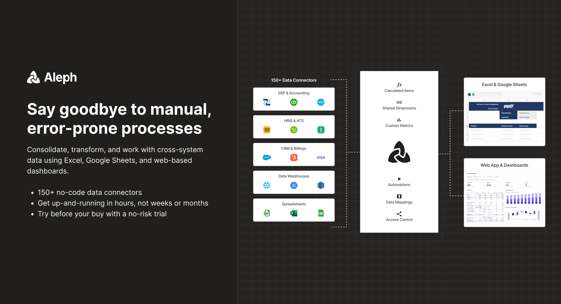Click the "150+ Data Connectors" heading
The height and width of the screenshot is (304, 561).
(294, 80)
